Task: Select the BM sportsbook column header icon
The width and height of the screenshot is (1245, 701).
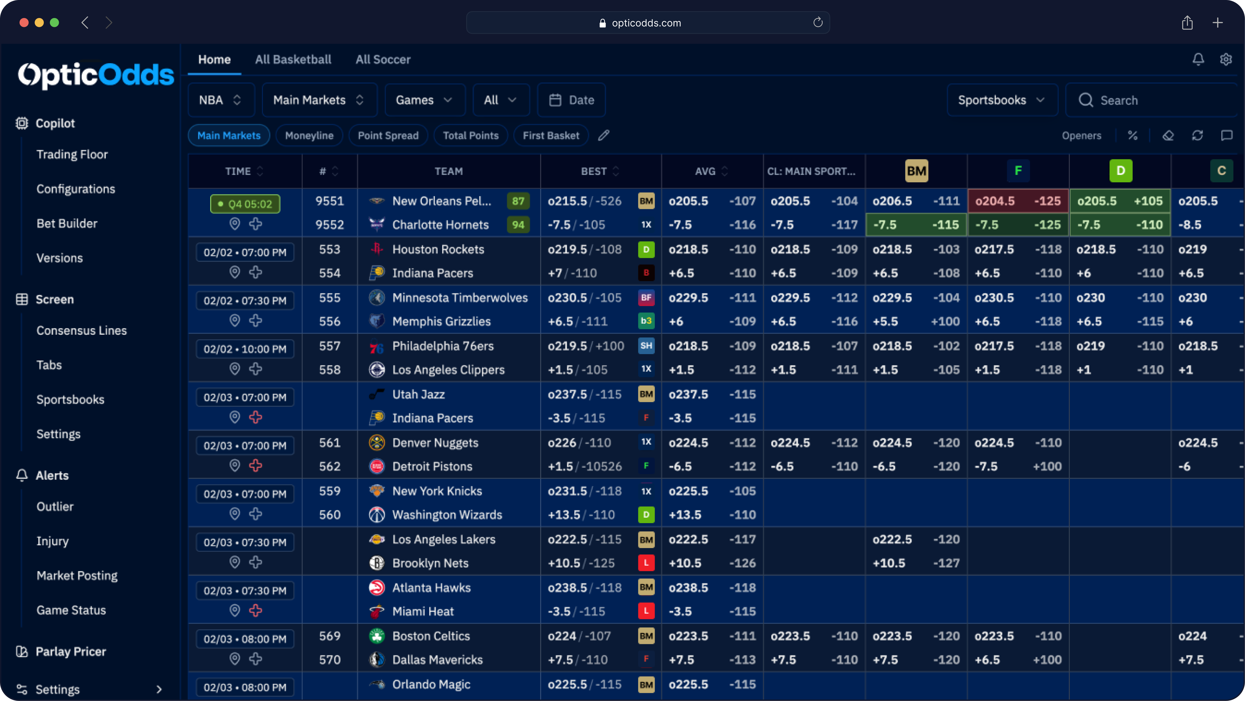Action: click(x=916, y=171)
